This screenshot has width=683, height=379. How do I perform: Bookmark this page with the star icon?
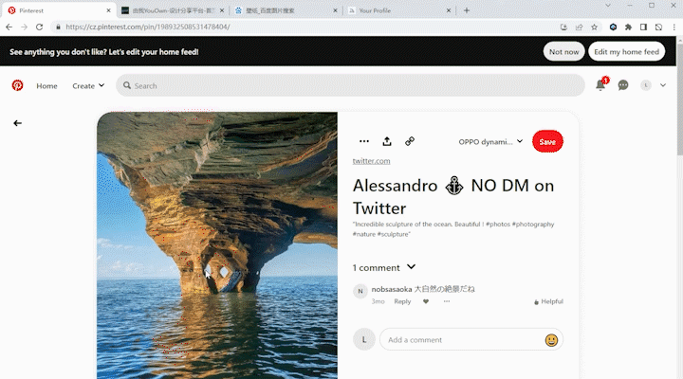pyautogui.click(x=594, y=27)
